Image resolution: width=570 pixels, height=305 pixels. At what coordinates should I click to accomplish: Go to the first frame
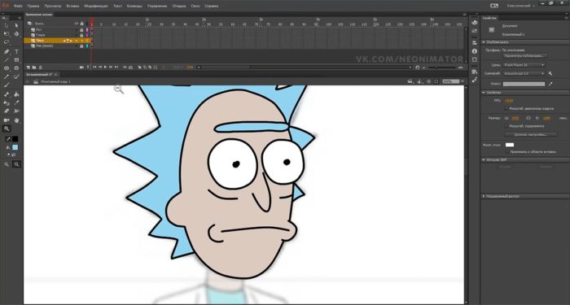coord(94,68)
